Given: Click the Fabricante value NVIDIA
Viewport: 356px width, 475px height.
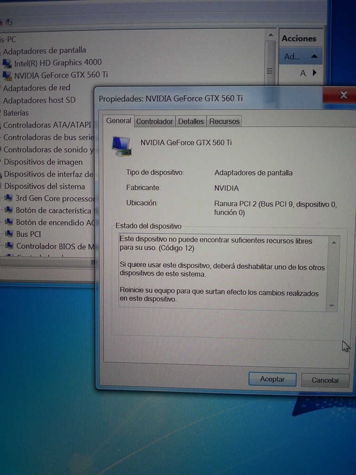Looking at the screenshot, I should (x=226, y=188).
